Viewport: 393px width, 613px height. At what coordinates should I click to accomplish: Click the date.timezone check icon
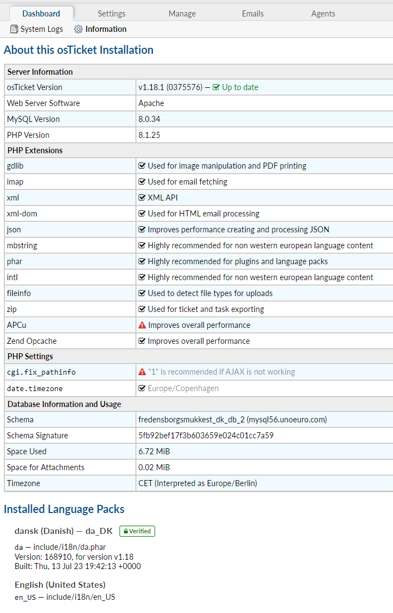point(142,388)
